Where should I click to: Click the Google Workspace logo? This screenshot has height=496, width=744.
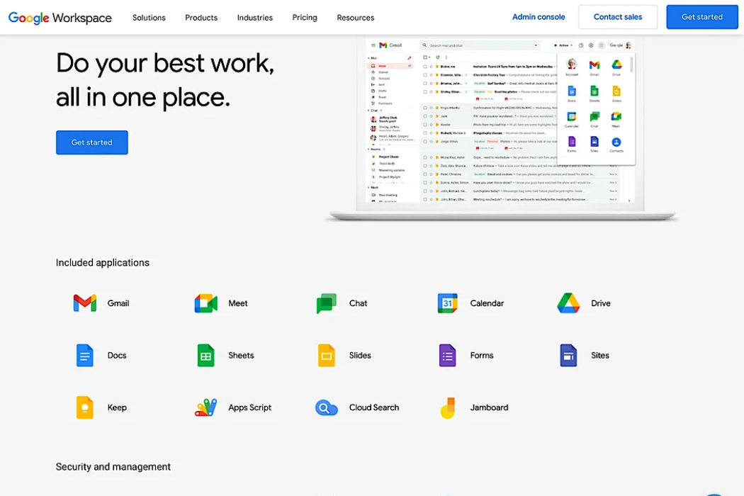[x=60, y=18]
